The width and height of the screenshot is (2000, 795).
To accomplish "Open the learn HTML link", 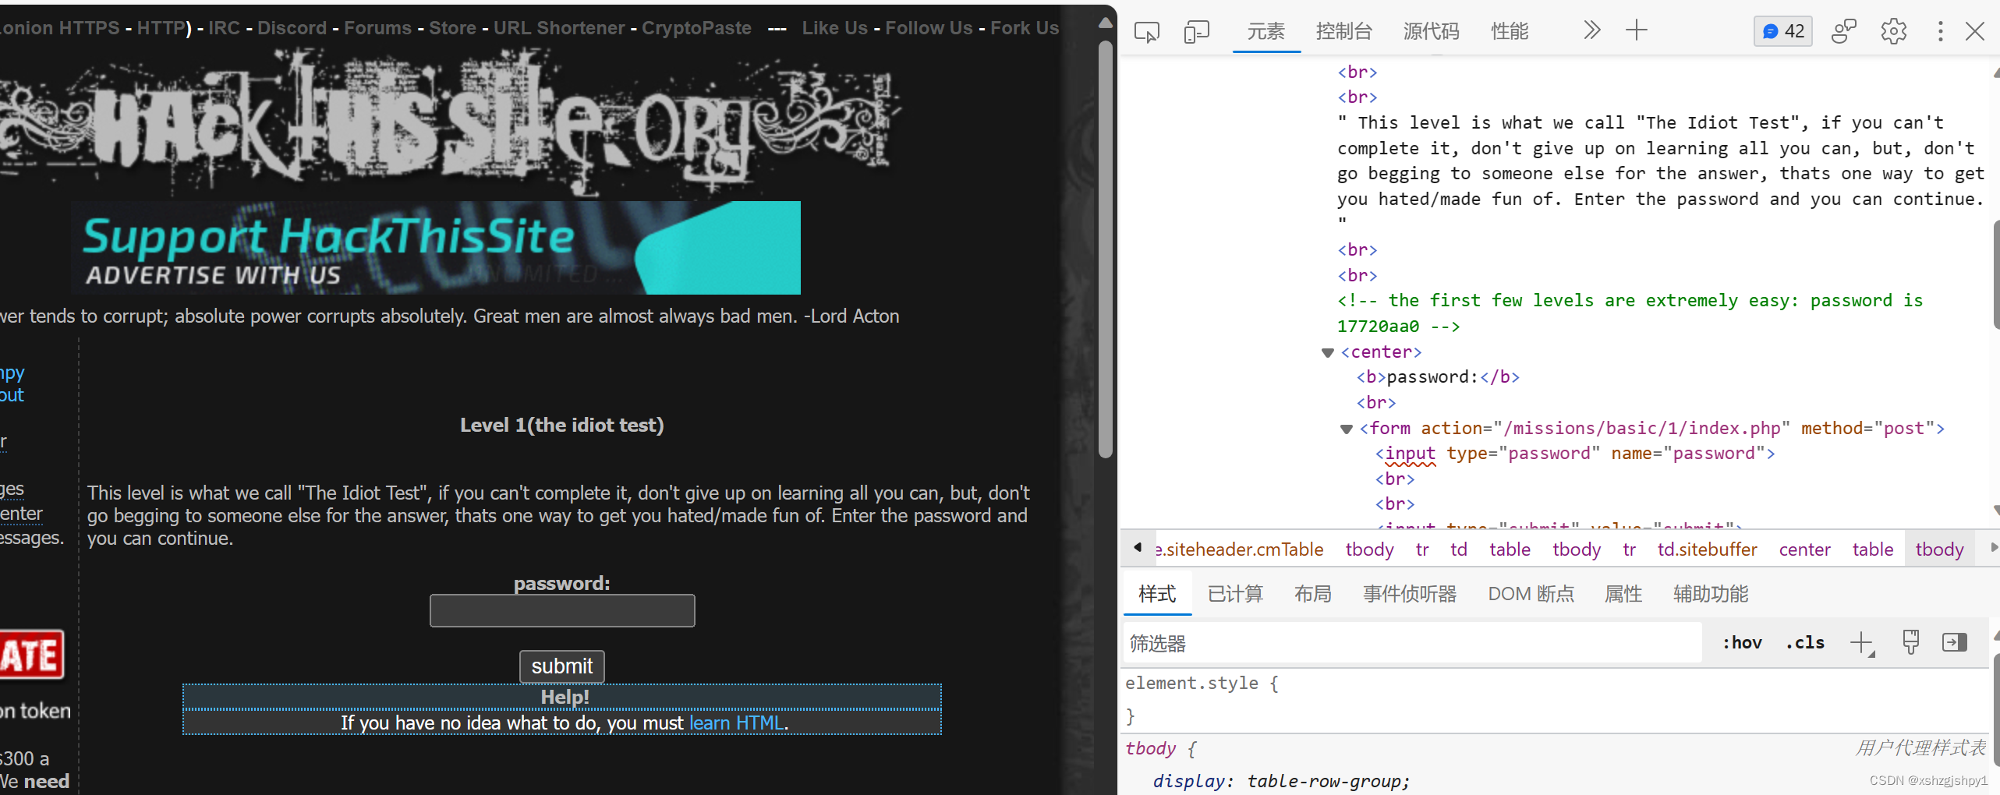I will pyautogui.click(x=736, y=723).
